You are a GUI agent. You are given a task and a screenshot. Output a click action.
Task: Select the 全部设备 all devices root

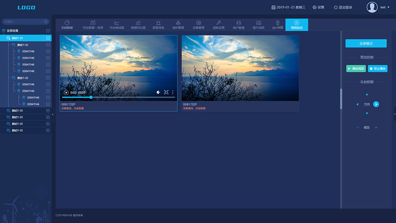tap(12, 30)
